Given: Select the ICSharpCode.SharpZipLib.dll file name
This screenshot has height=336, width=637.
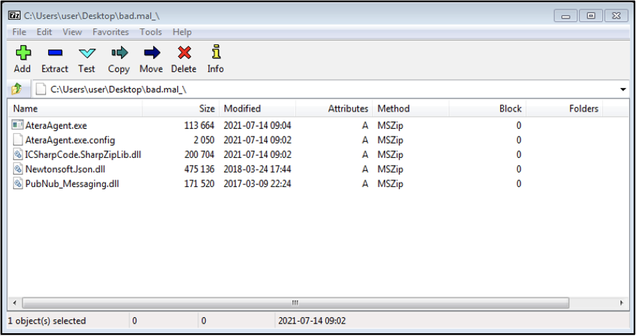Looking at the screenshot, I should coord(84,155).
